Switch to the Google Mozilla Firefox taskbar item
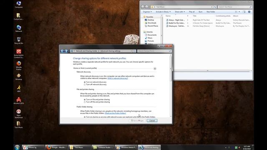The image size is (267, 150). [x=56, y=147]
